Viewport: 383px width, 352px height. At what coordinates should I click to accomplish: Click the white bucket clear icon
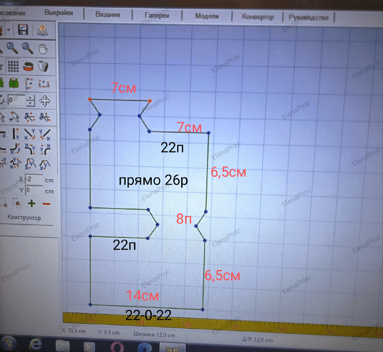click(x=43, y=66)
